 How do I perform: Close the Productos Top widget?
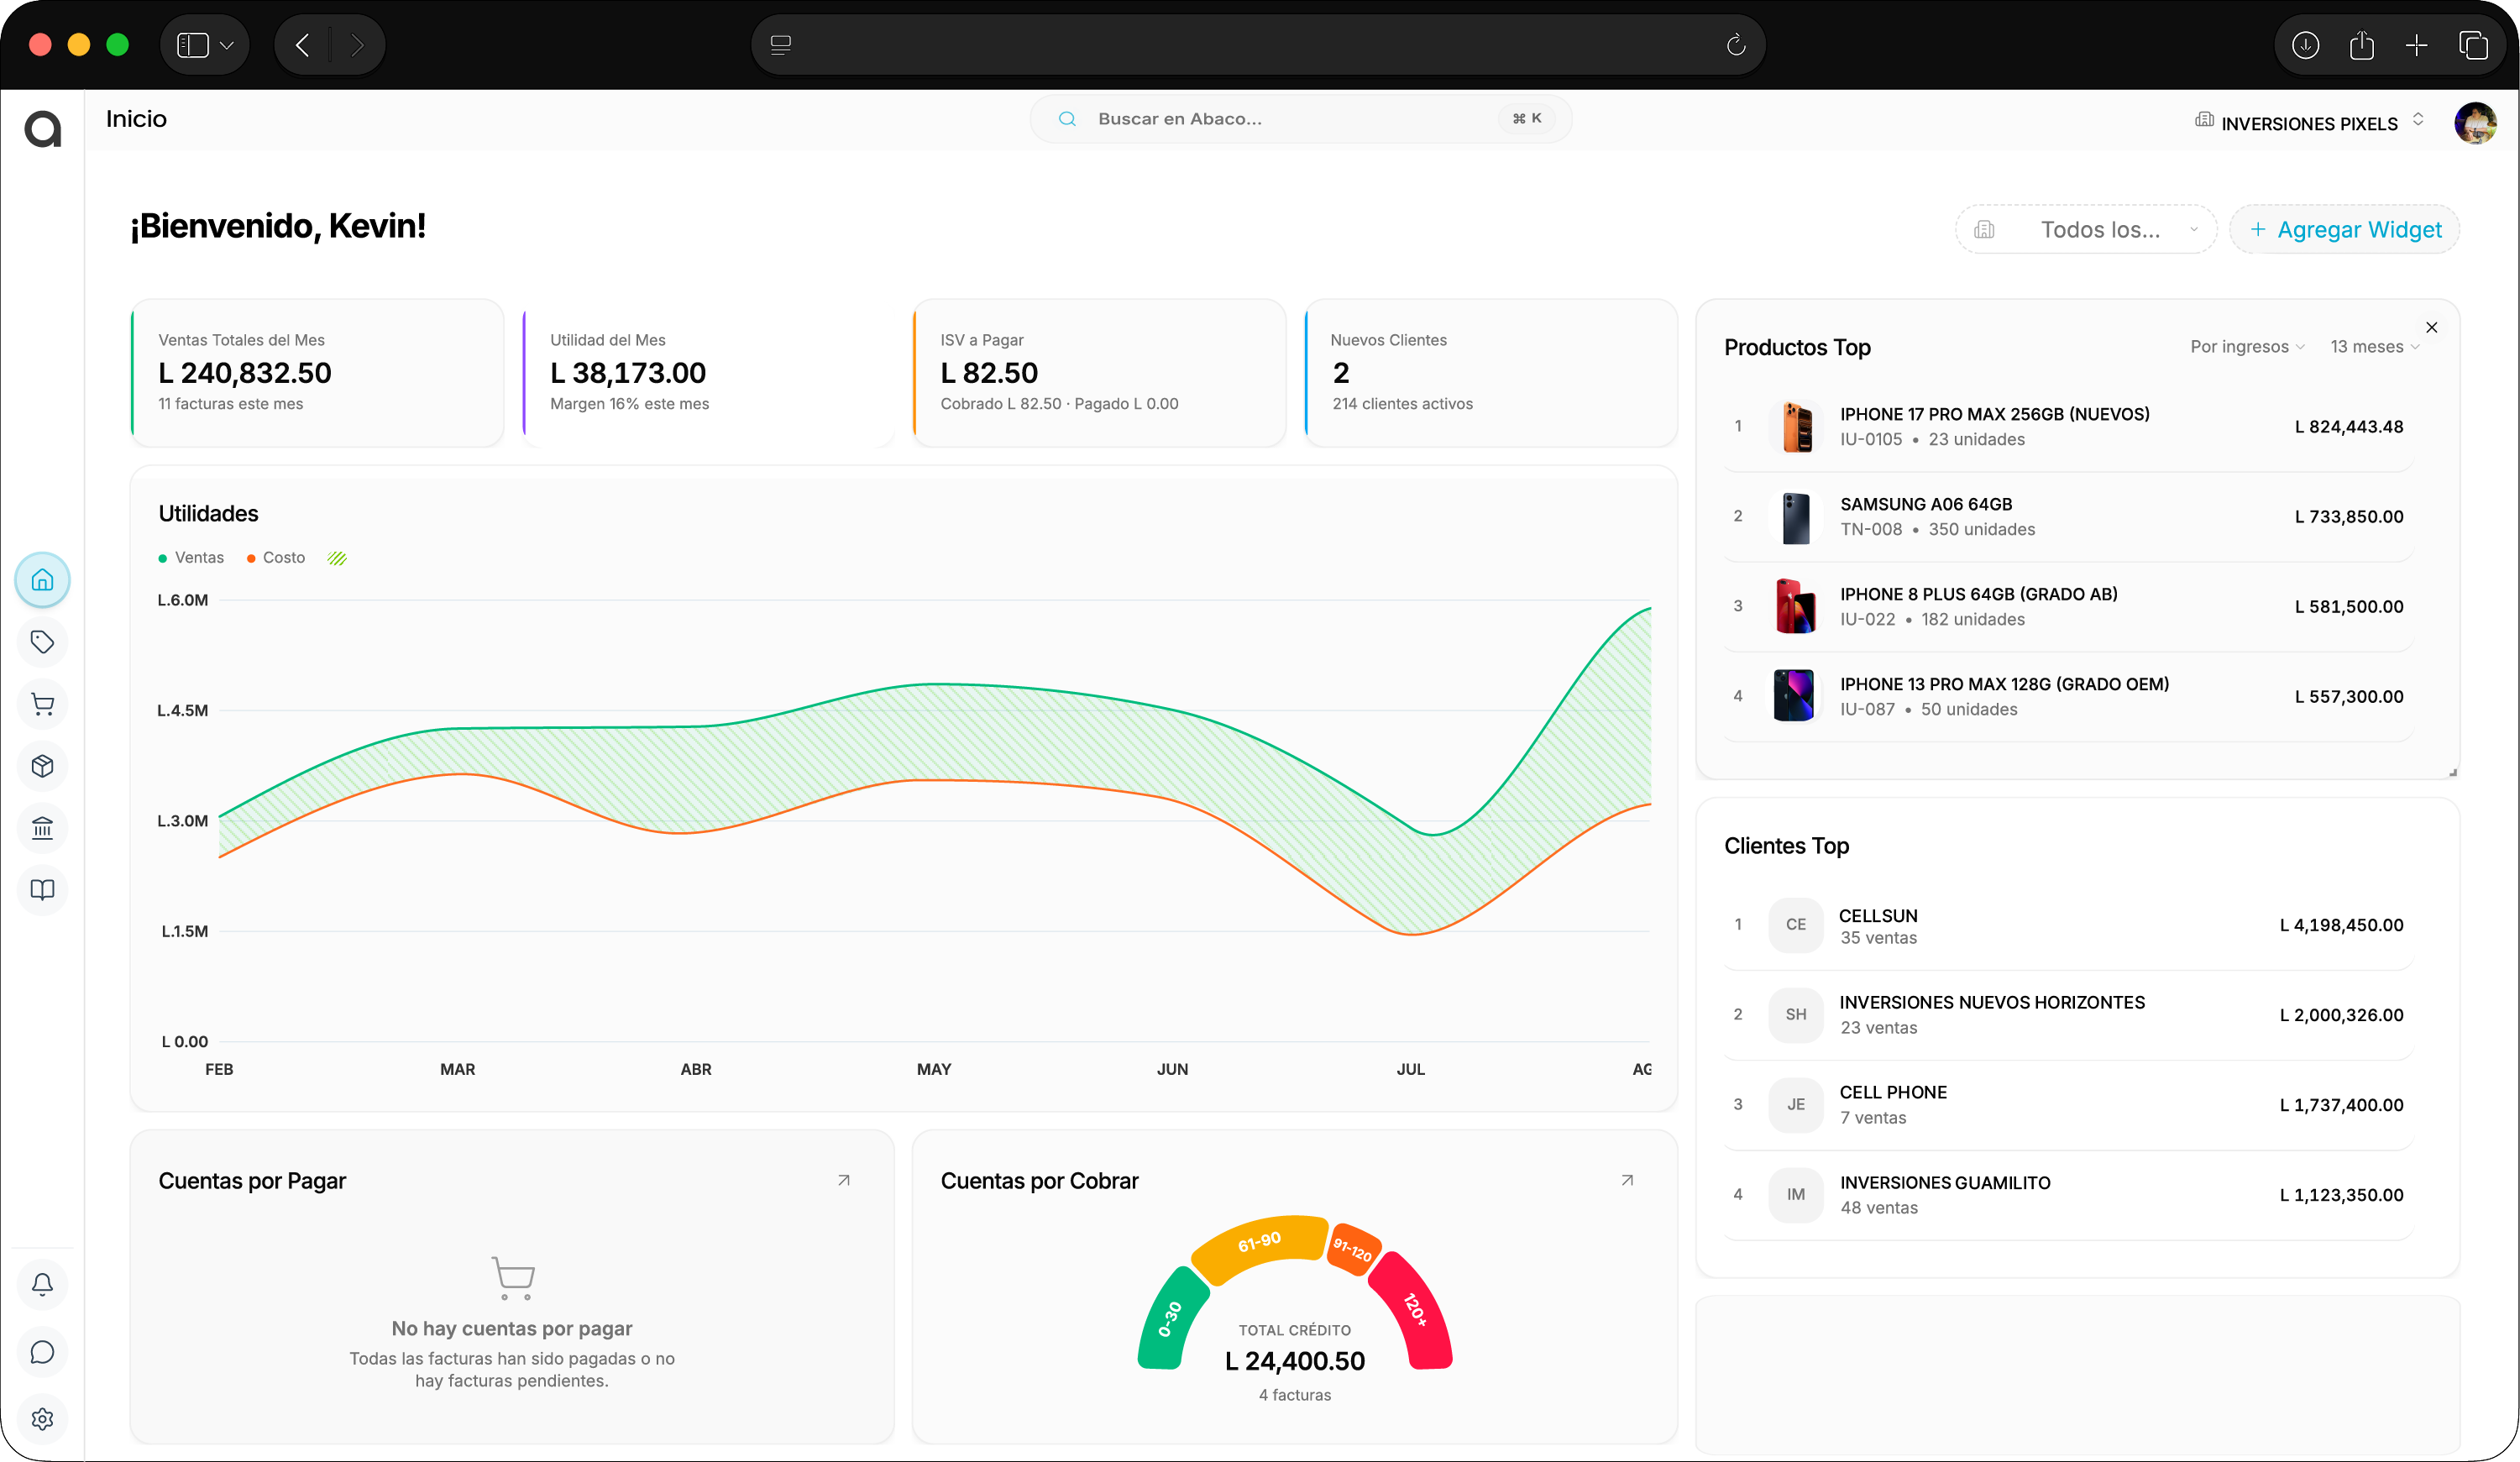tap(2431, 327)
